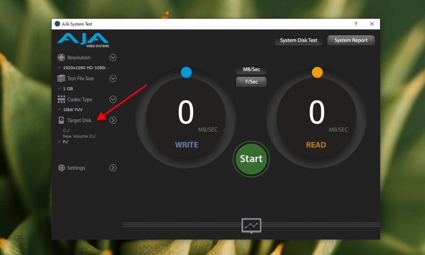Open help using the question mark icon
Image resolution: width=425 pixels, height=255 pixels.
coord(356,24)
